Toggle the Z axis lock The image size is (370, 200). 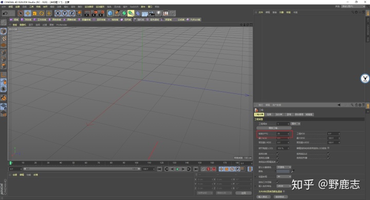71,13
